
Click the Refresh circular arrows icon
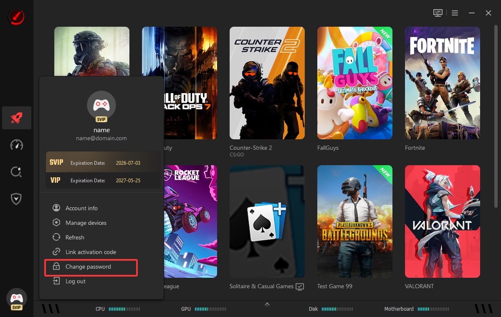[x=56, y=237]
